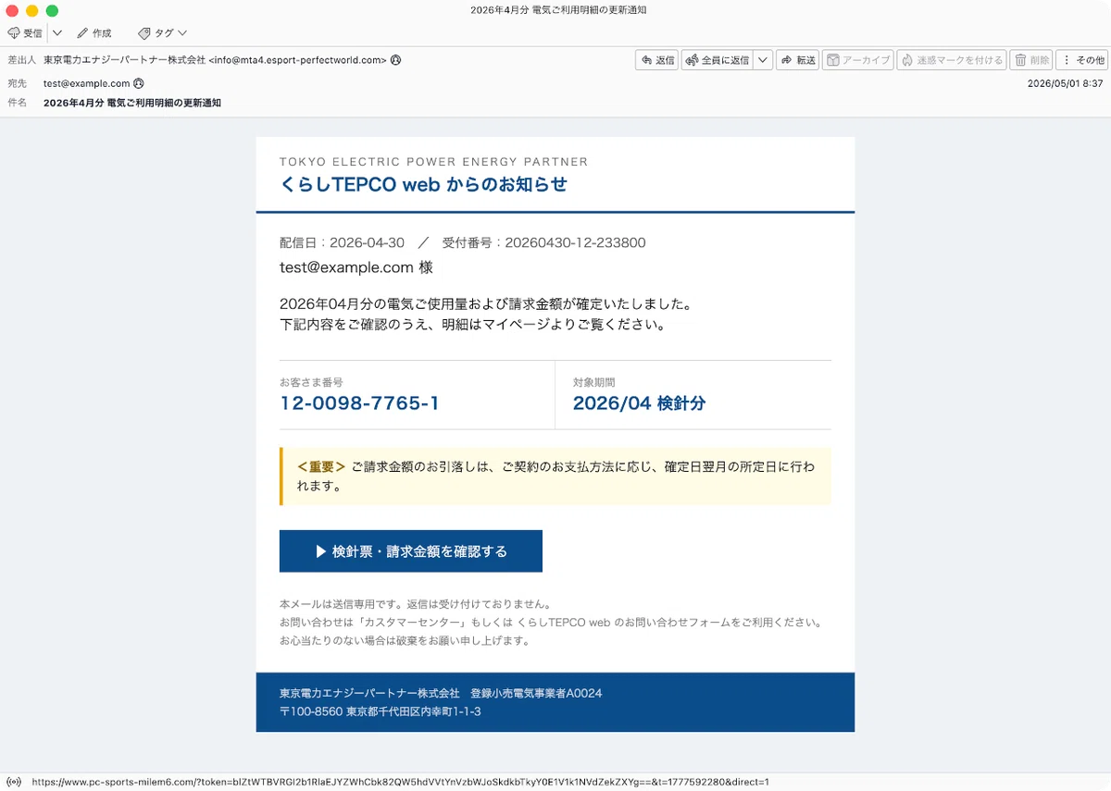The width and height of the screenshot is (1111, 791).
Task: Reply to all with 全員に返信
Action: 717,60
